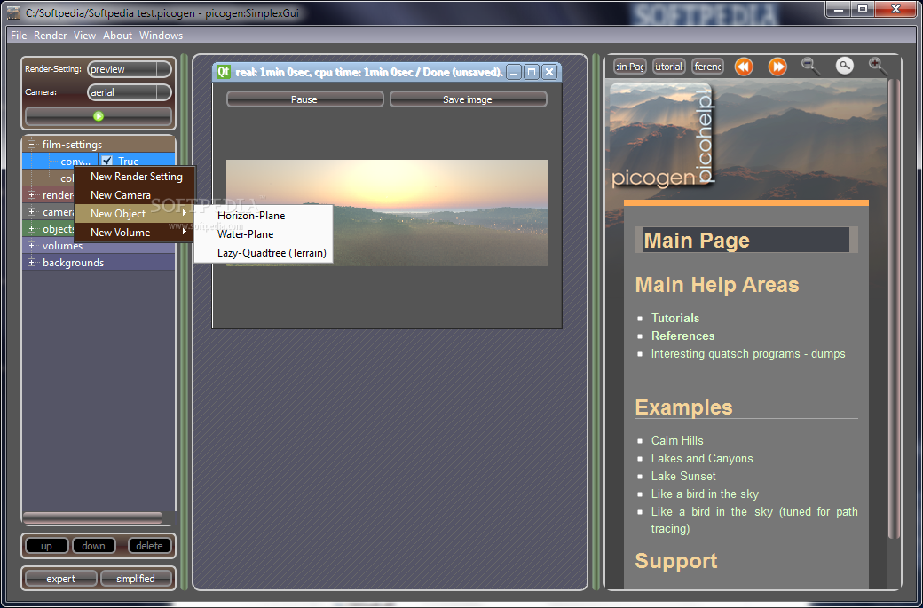Open the Windows menu

[x=162, y=36]
